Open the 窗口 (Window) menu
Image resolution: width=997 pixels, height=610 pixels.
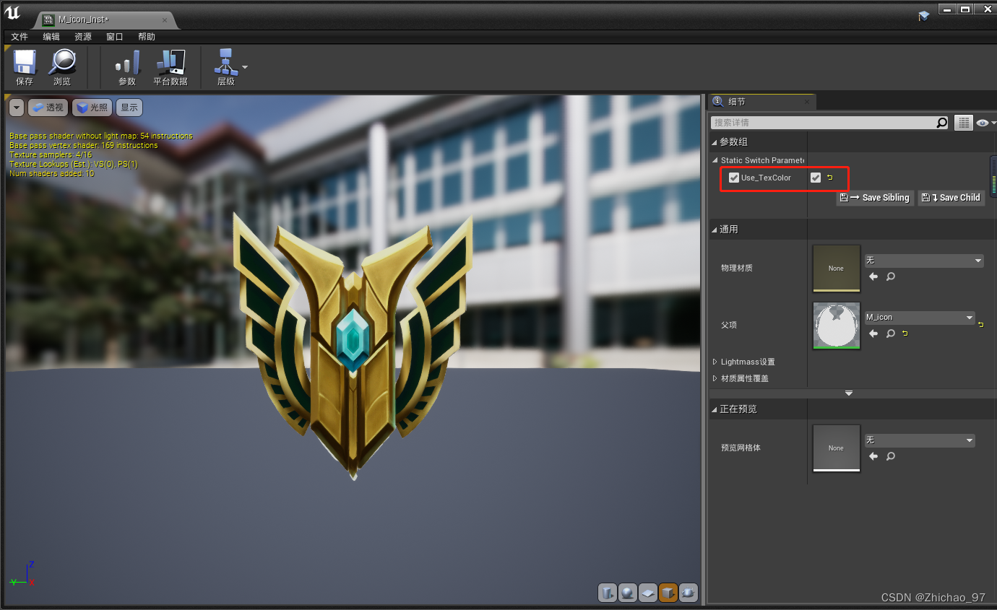click(115, 37)
